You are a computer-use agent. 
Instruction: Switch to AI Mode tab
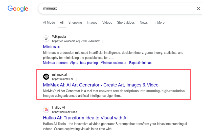[x=49, y=23]
